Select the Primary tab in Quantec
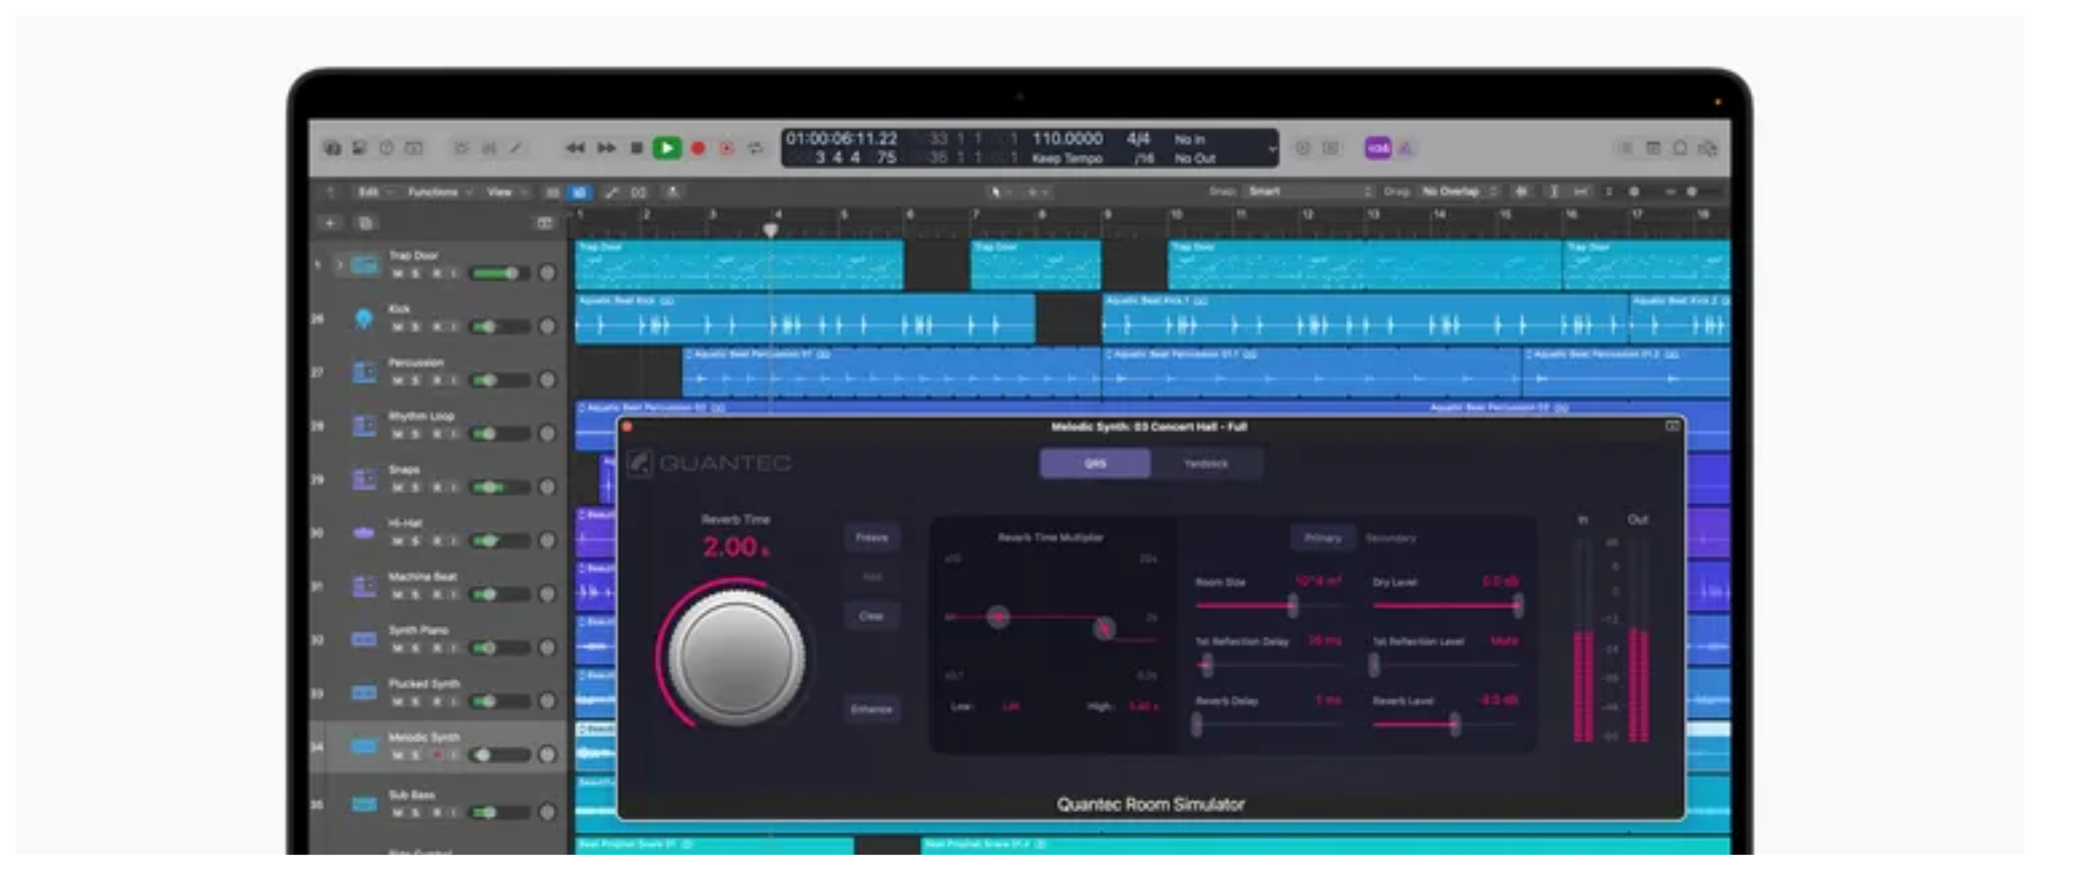The width and height of the screenshot is (2082, 870). coord(1322,537)
